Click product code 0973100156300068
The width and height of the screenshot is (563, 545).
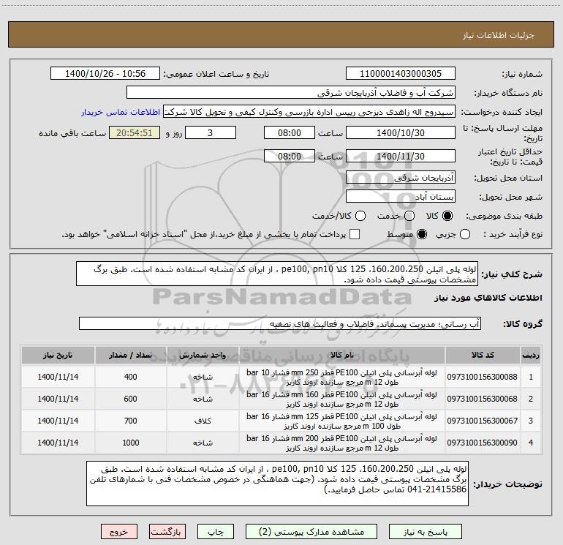(x=483, y=399)
